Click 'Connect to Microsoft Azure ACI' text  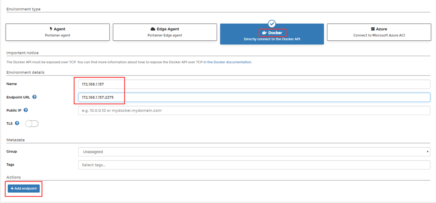[x=379, y=36]
